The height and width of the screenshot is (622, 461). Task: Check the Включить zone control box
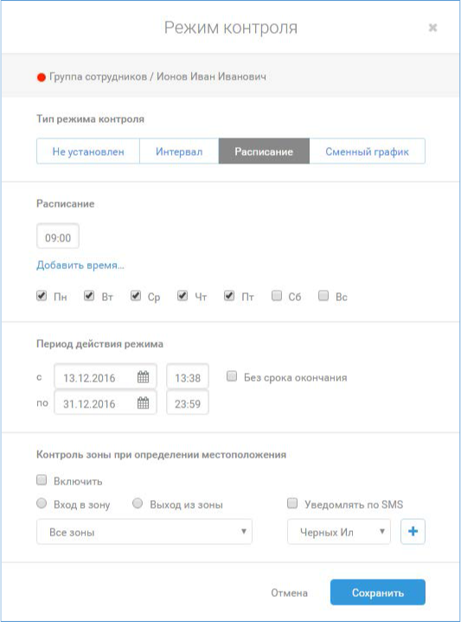[x=42, y=480]
